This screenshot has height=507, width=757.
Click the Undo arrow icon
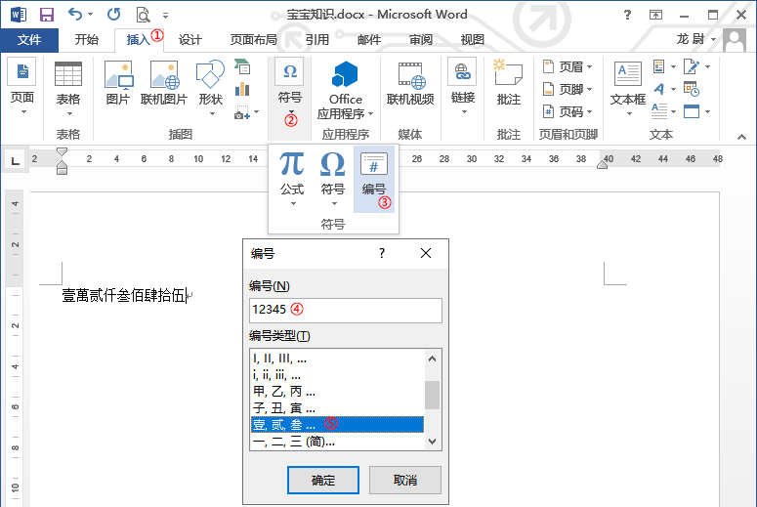tap(75, 14)
